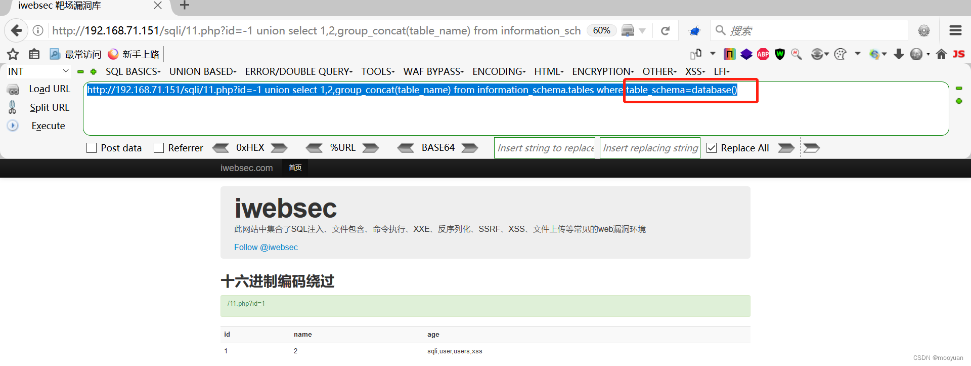Screen dimensions: 971x366
Task: Click the Execute play icon
Action: coord(13,126)
